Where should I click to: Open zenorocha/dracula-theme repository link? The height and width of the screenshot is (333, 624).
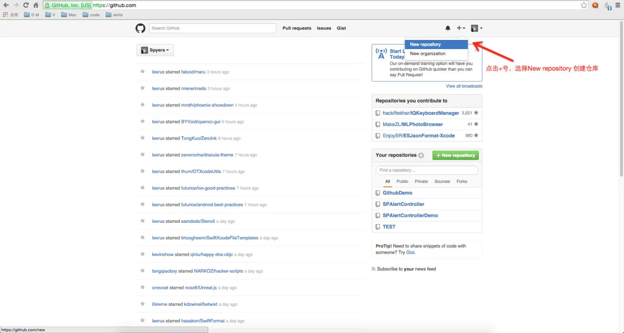coord(207,155)
